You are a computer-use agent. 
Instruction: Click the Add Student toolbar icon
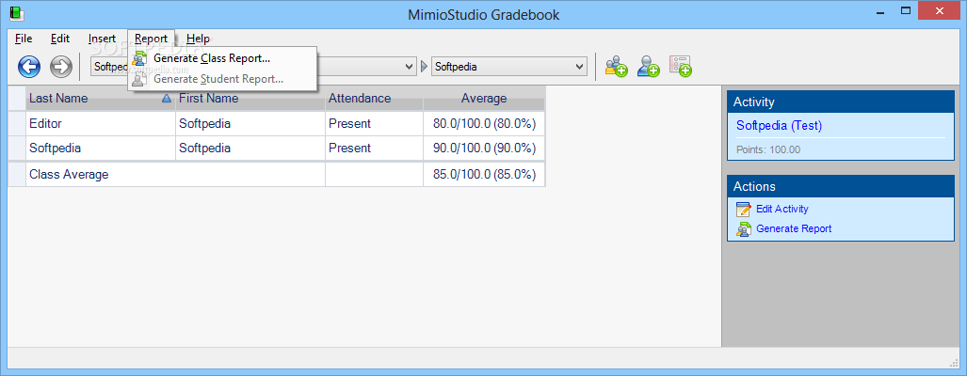point(648,67)
